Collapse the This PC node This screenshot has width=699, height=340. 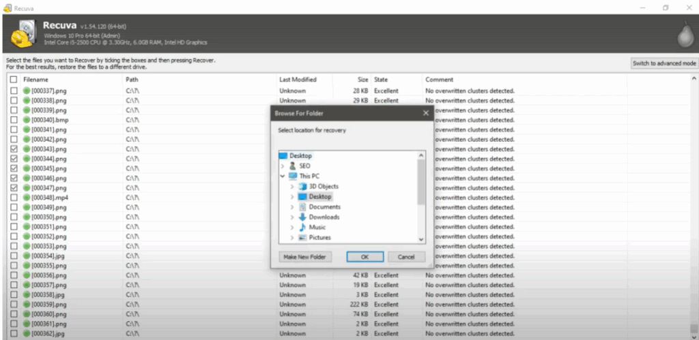283,176
